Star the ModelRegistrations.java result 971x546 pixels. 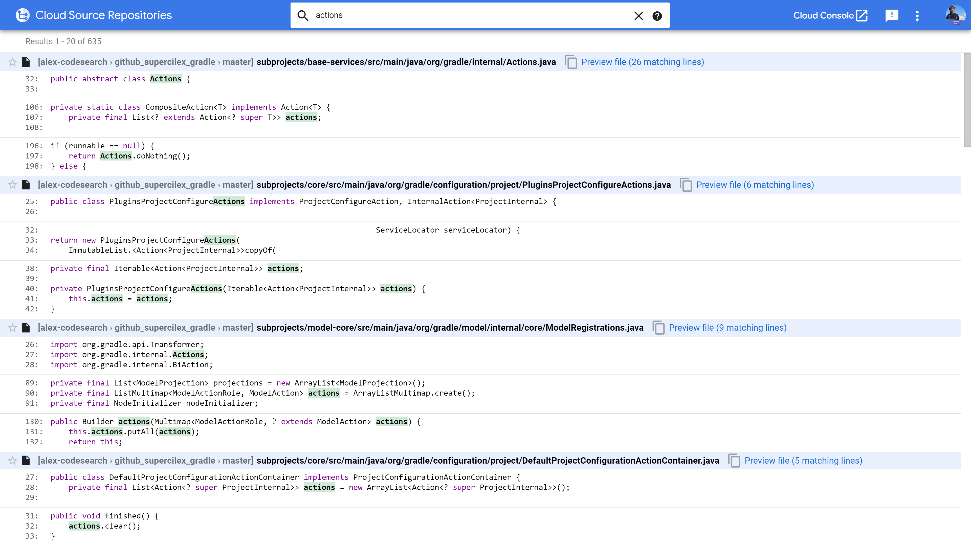click(12, 328)
